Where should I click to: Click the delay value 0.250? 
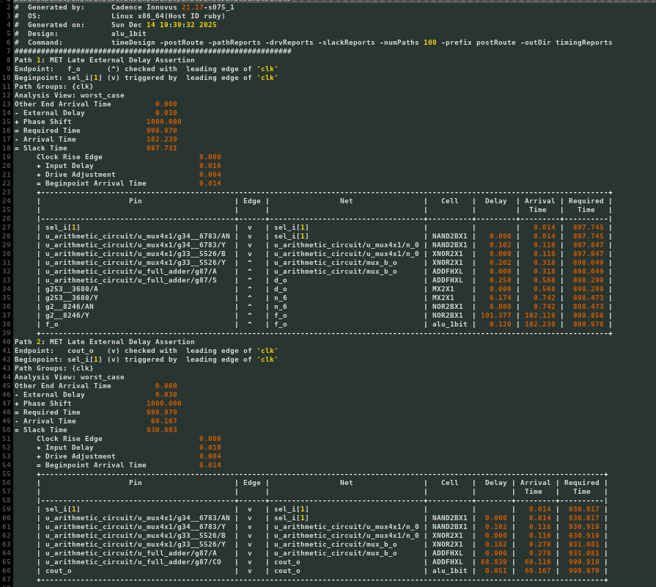coord(501,280)
